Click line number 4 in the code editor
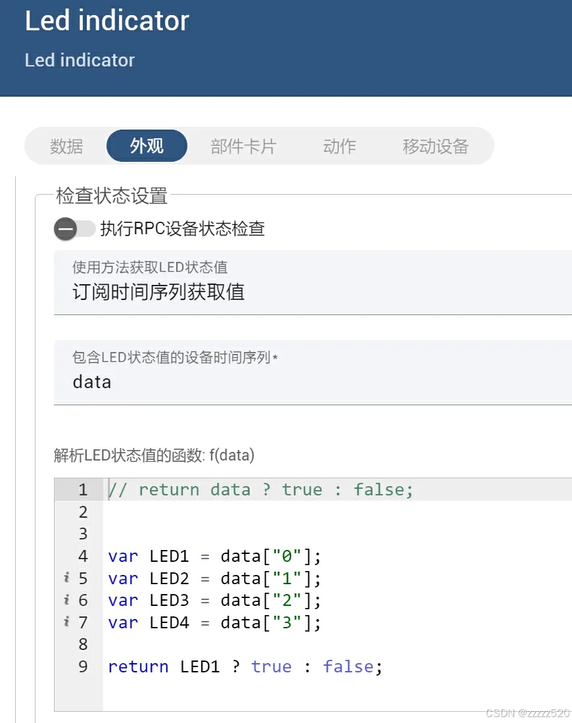Image resolution: width=572 pixels, height=723 pixels. pyautogui.click(x=82, y=557)
